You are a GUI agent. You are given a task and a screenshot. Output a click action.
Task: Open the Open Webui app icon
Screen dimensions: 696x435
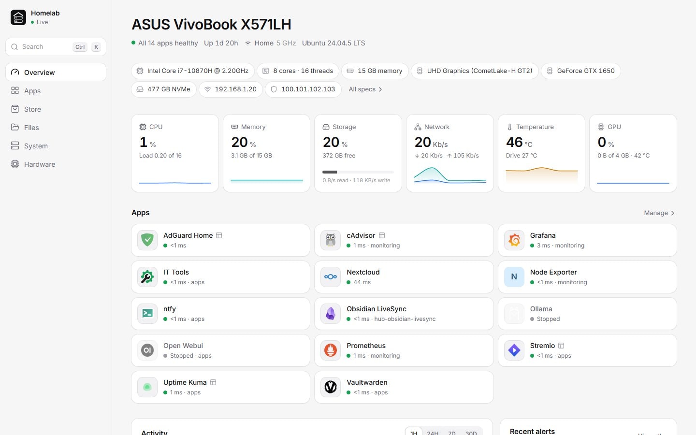click(x=147, y=350)
